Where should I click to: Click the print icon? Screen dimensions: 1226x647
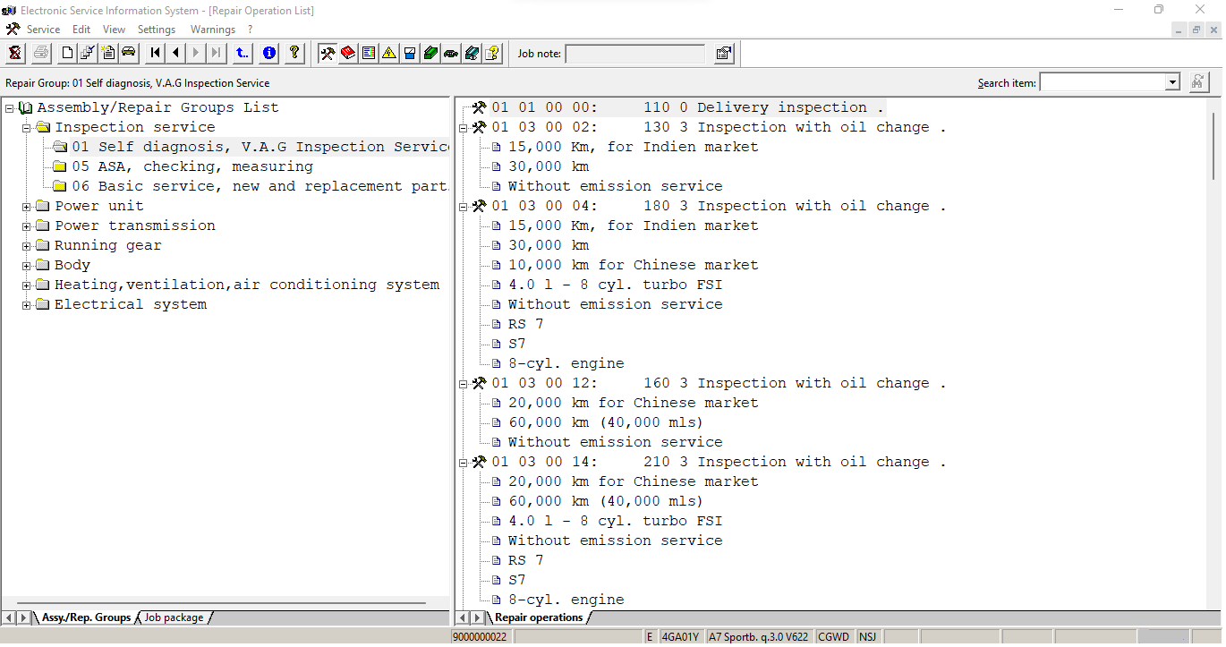41,53
